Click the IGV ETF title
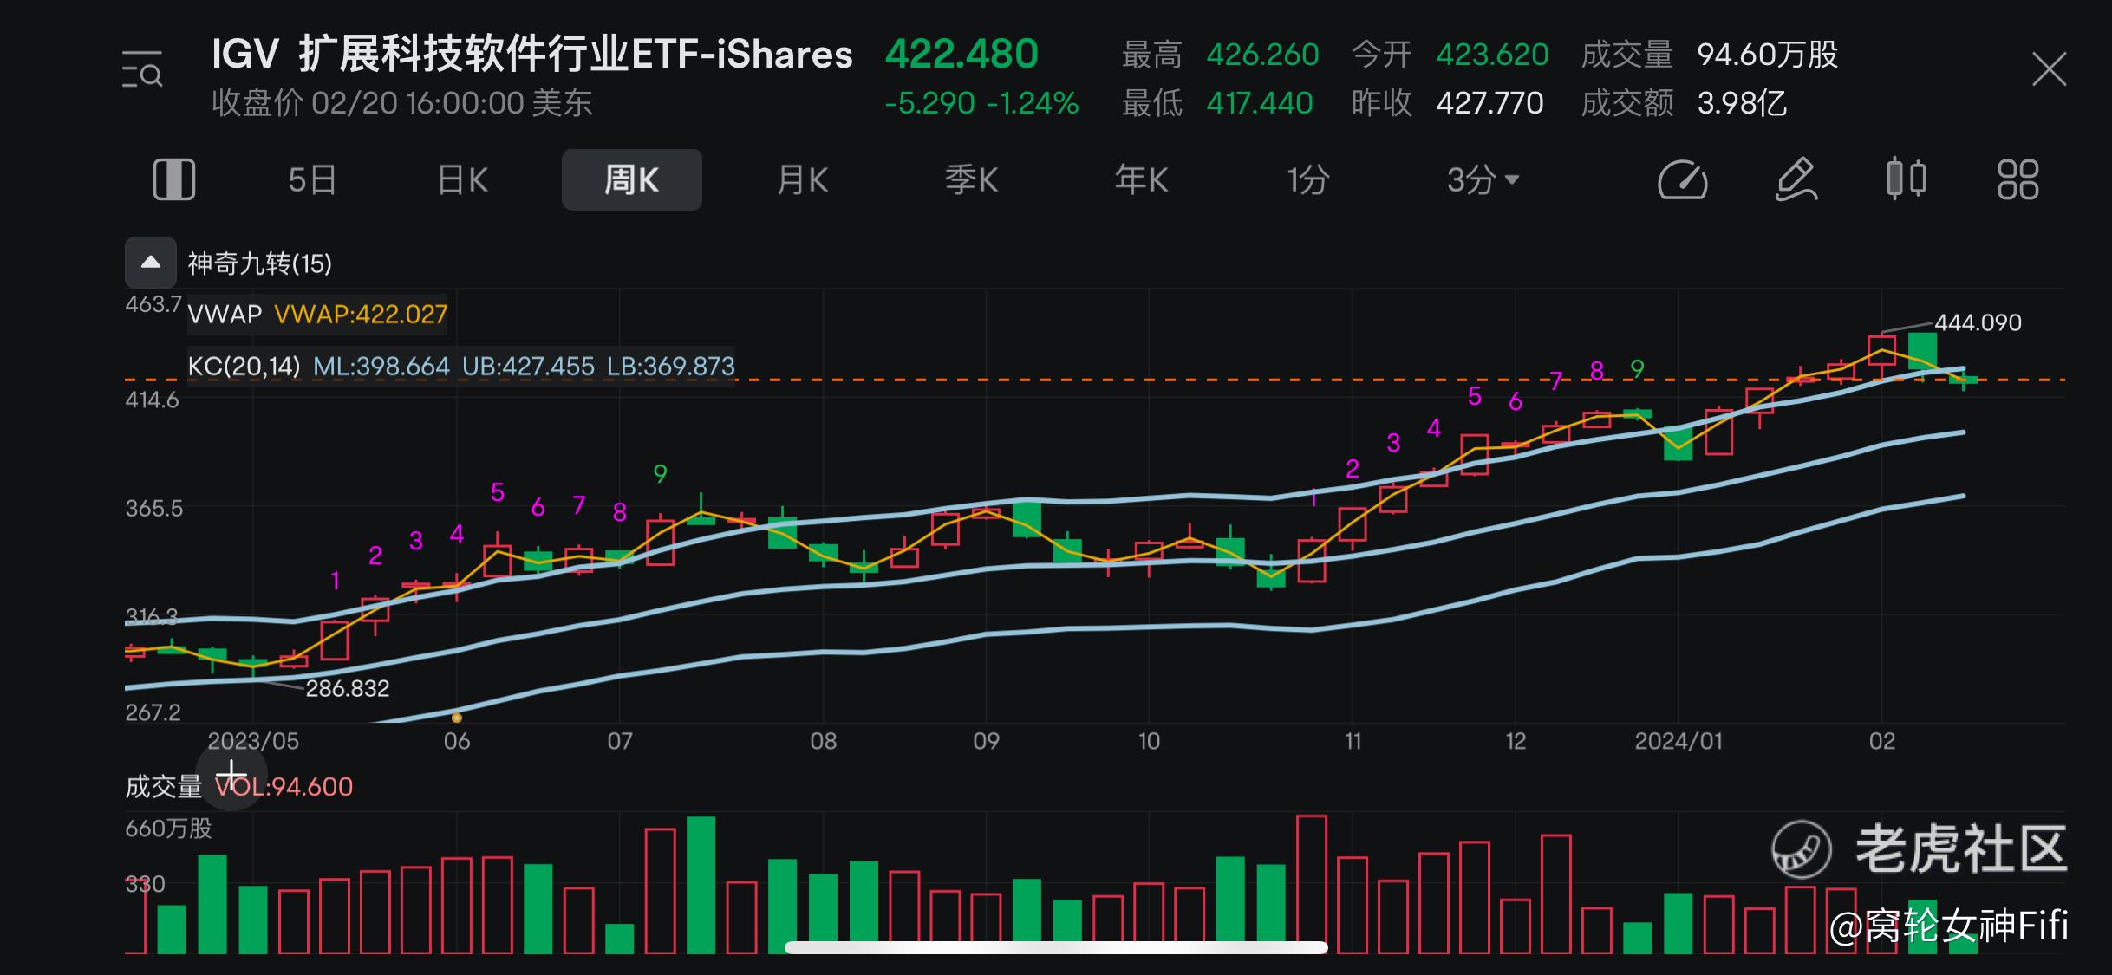Image resolution: width=2112 pixels, height=975 pixels. point(532,55)
